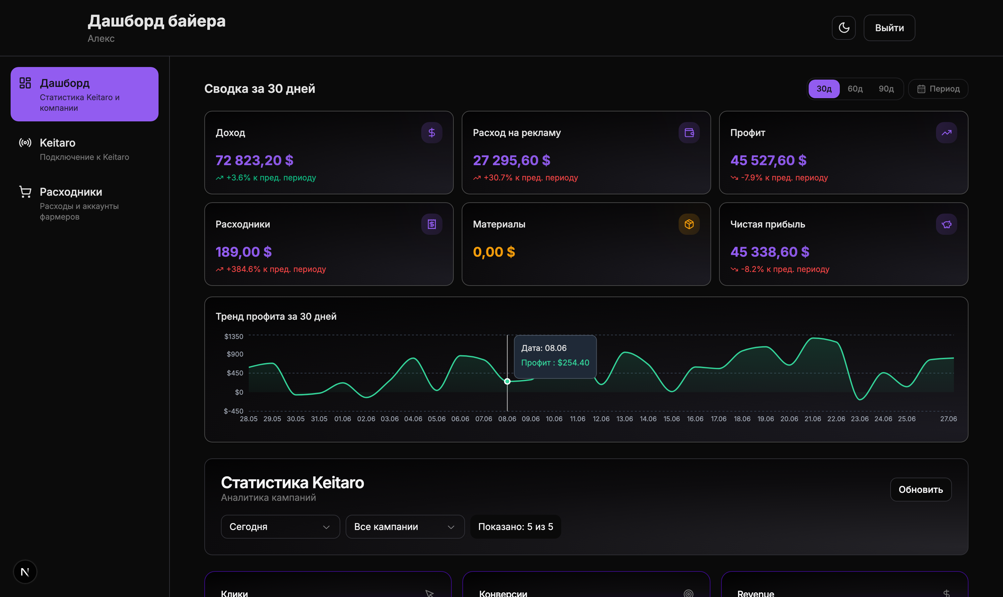Viewport: 1003px width, 597px height.
Task: Open the Все кампании campaign dropdown
Action: click(405, 527)
